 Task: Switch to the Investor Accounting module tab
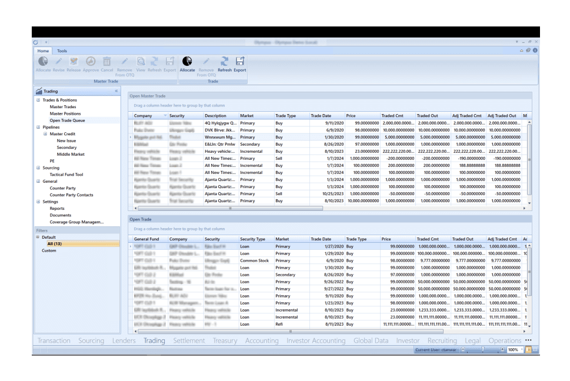316,340
